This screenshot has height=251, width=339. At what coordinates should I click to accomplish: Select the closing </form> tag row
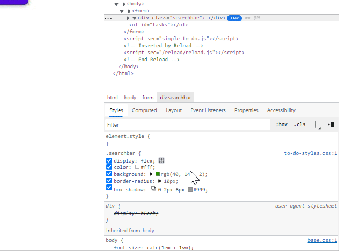pyautogui.click(x=134, y=32)
